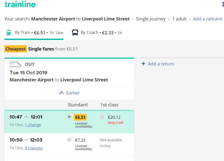Click the outbound train outline icon
This screenshot has width=224, height=161.
(x=15, y=64)
